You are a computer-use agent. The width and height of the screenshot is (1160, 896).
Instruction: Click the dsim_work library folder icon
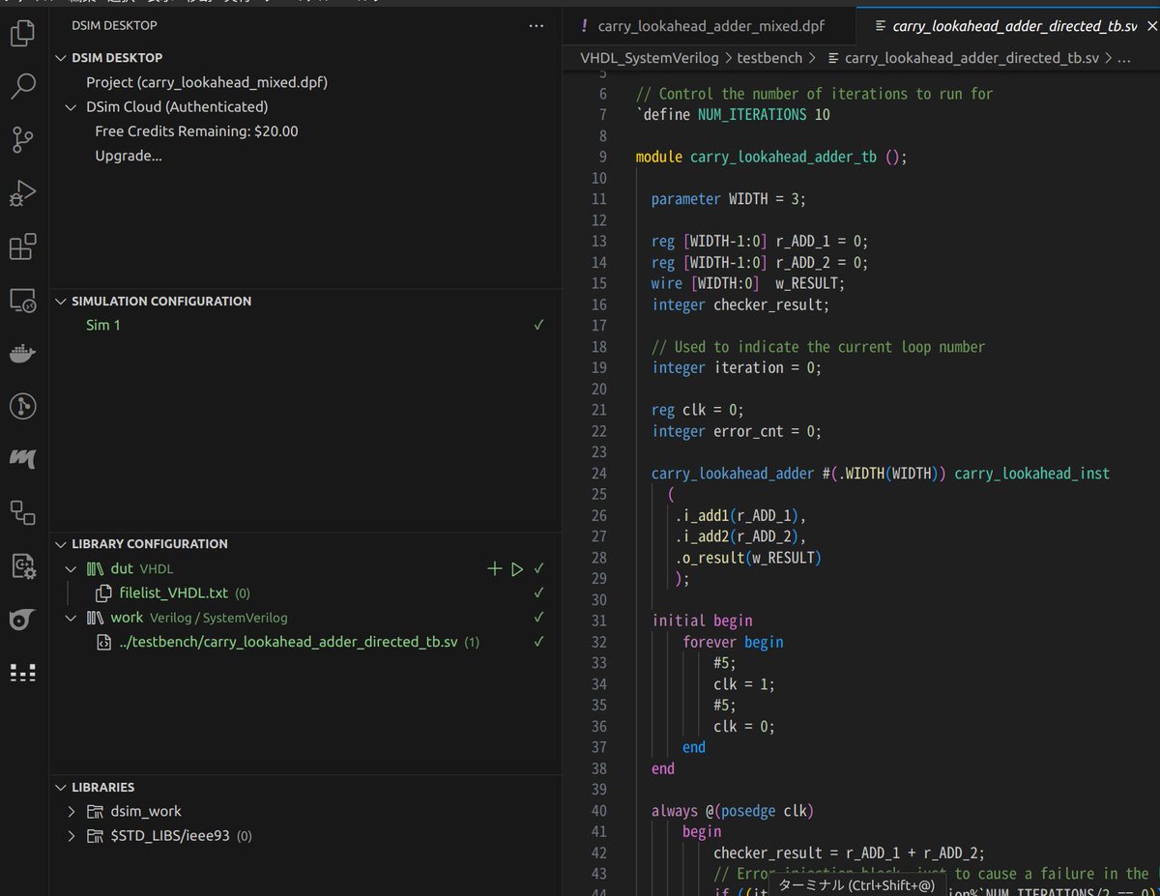point(96,812)
